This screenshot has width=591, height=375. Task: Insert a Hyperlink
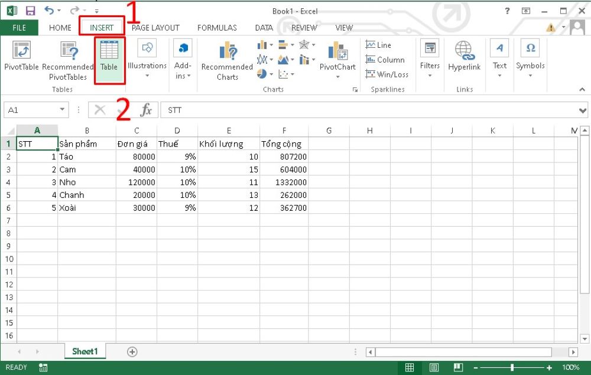point(465,56)
